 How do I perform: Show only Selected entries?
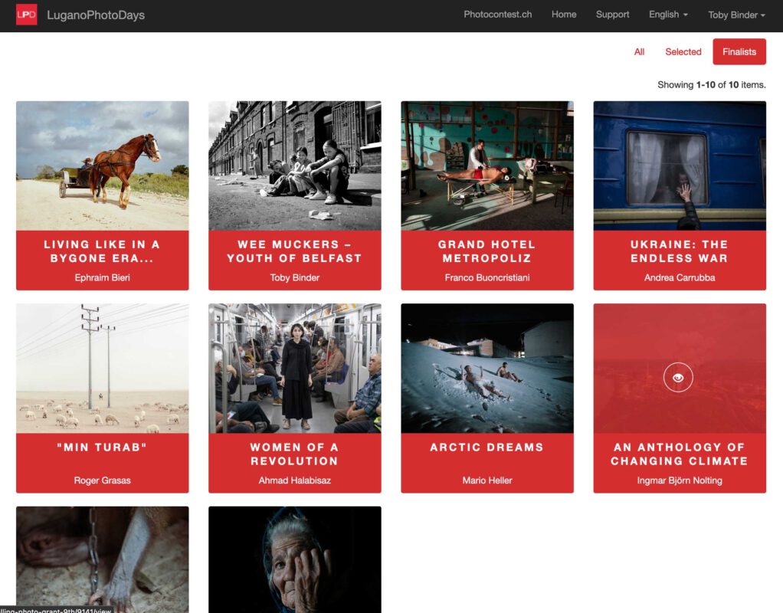point(683,52)
